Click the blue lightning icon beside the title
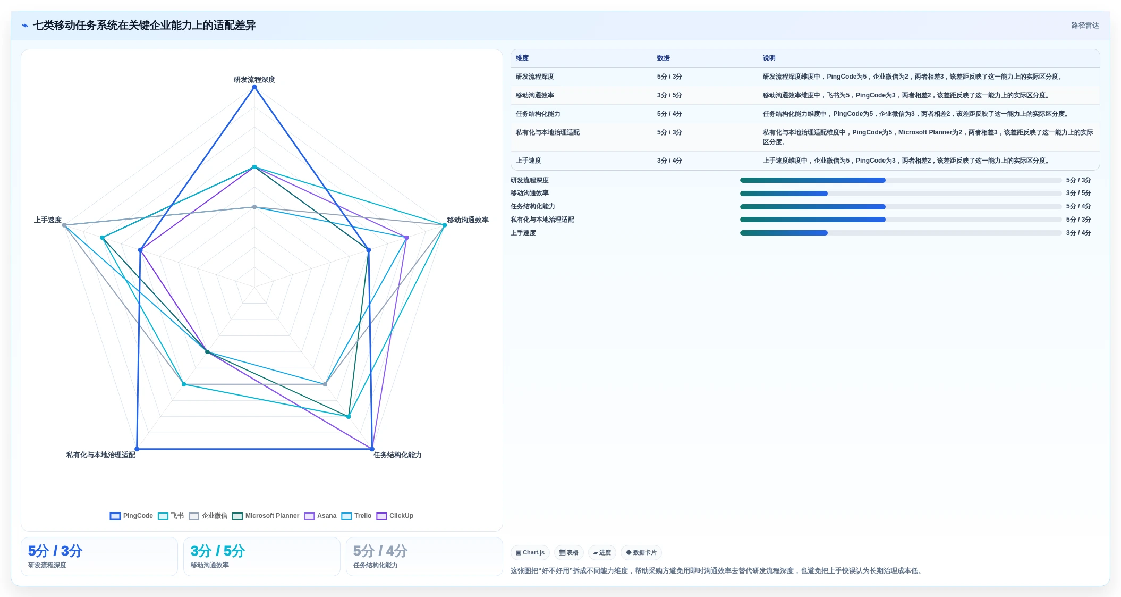 coord(25,26)
